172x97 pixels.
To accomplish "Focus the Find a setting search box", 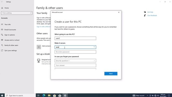I will tap(17, 13).
